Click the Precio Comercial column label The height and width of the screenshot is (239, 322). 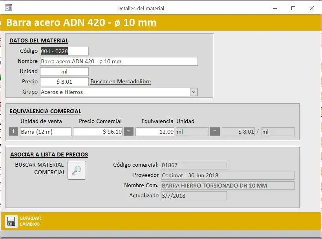pos(100,121)
